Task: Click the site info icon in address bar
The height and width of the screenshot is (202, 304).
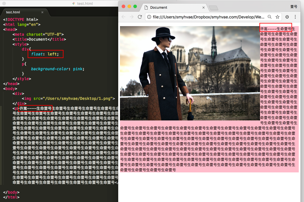Action: coord(149,17)
